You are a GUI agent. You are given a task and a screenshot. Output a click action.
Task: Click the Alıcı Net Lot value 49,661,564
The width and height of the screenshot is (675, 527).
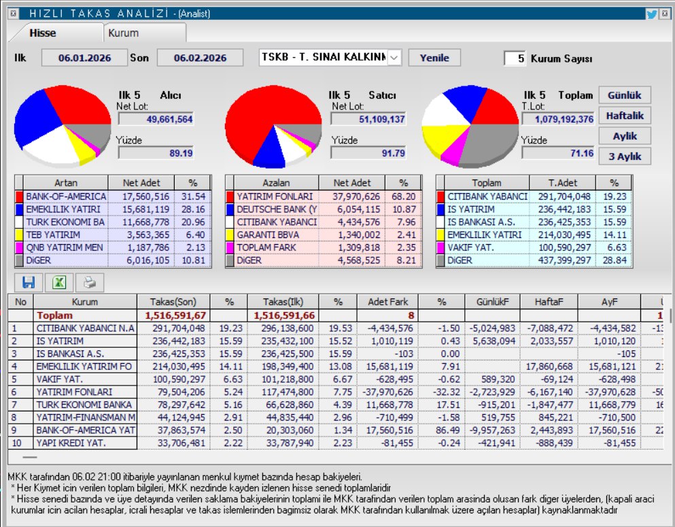coord(156,119)
